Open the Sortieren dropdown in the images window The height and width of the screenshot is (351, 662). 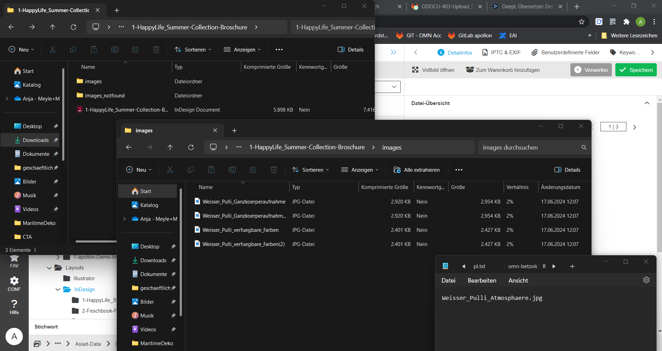pyautogui.click(x=310, y=170)
